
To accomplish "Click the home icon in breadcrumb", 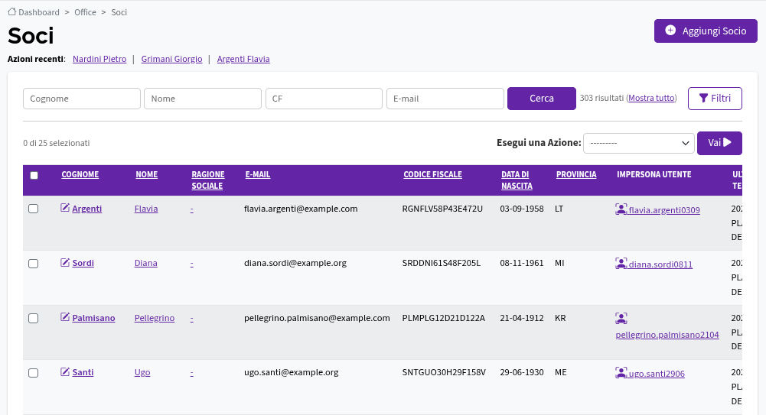I will click(12, 11).
